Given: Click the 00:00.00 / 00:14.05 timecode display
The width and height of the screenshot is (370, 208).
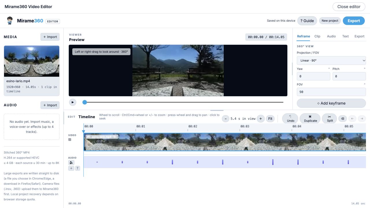Looking at the screenshot, I should 266,37.
